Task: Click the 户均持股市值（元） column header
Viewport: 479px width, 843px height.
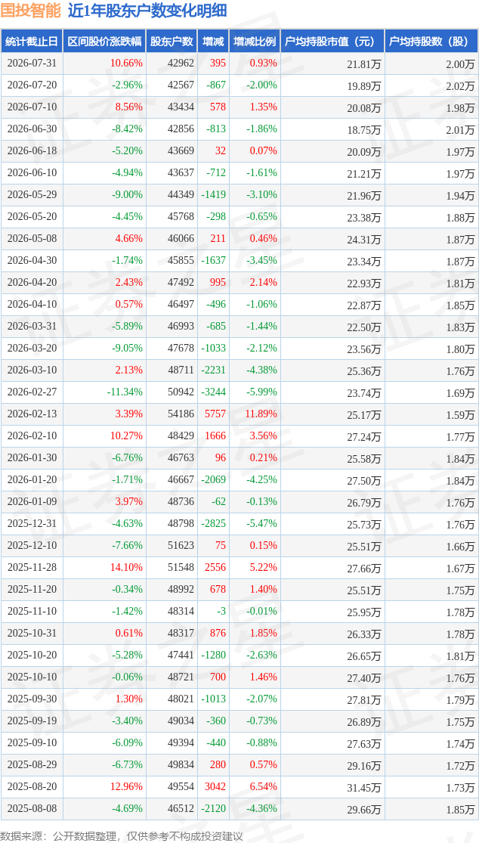Action: tap(332, 41)
